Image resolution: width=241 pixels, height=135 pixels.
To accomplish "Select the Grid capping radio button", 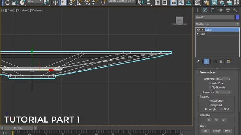I will 221,109.
